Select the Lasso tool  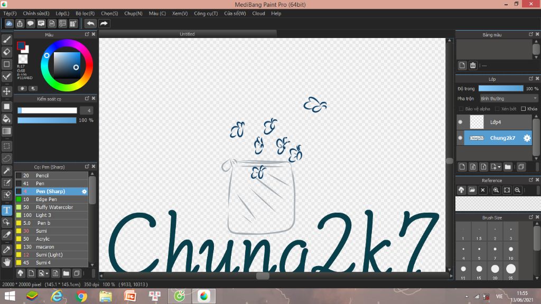(6, 158)
